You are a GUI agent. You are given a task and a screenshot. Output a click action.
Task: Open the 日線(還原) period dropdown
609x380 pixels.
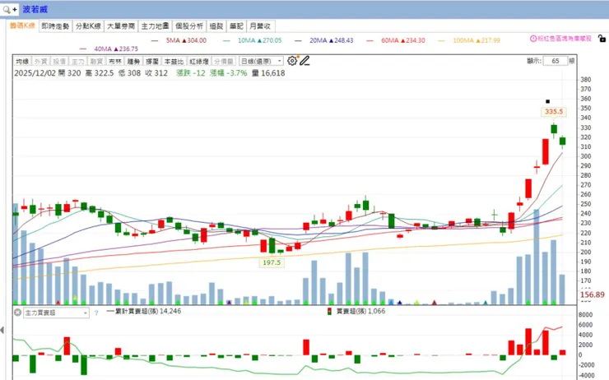261,62
